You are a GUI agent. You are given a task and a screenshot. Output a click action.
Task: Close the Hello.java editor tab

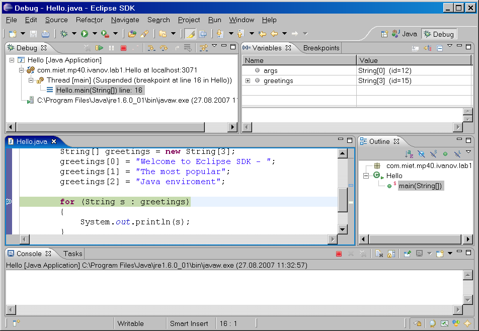54,141
